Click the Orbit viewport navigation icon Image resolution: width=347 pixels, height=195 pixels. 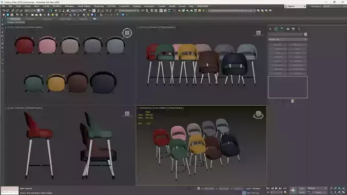pos(339,192)
